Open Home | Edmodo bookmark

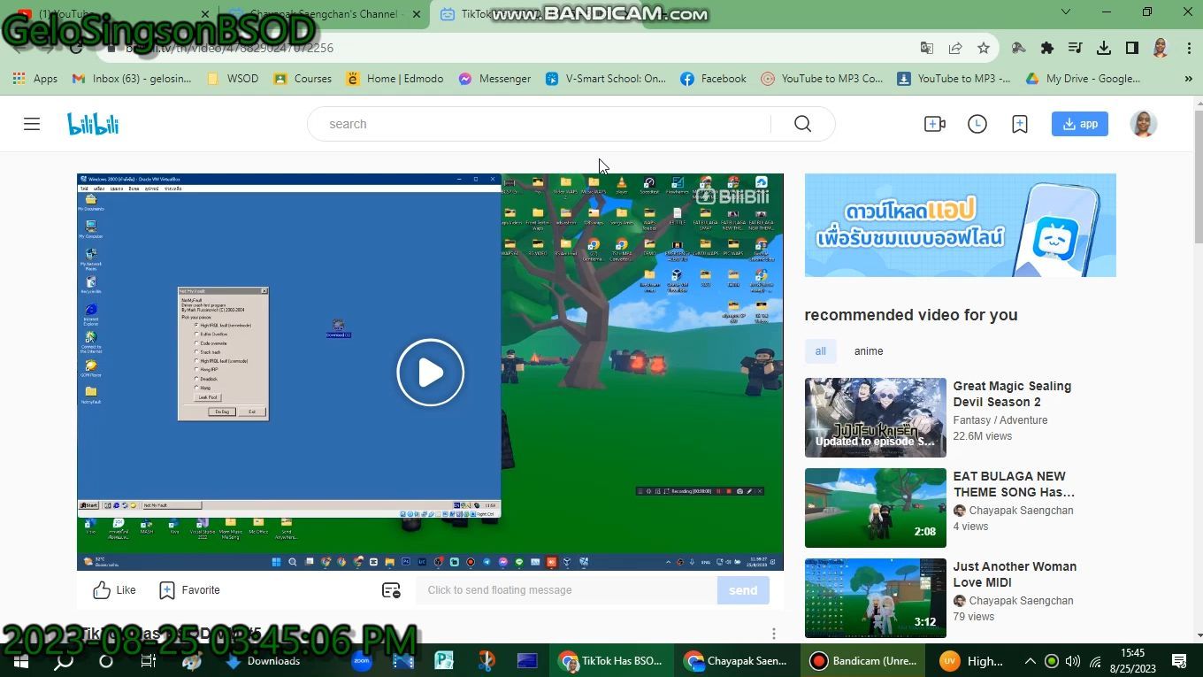(x=395, y=79)
